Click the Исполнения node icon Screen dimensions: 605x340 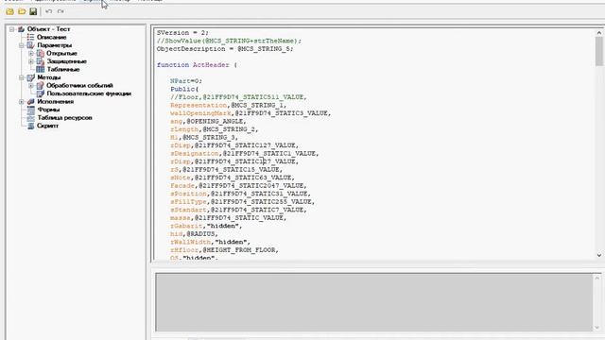[30, 102]
